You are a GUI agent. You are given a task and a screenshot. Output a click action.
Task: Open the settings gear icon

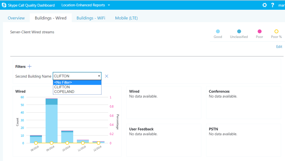click(x=264, y=5)
